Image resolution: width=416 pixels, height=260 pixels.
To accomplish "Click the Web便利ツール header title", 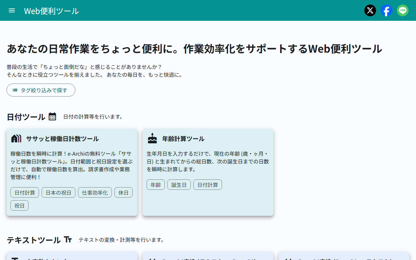I will (x=51, y=10).
